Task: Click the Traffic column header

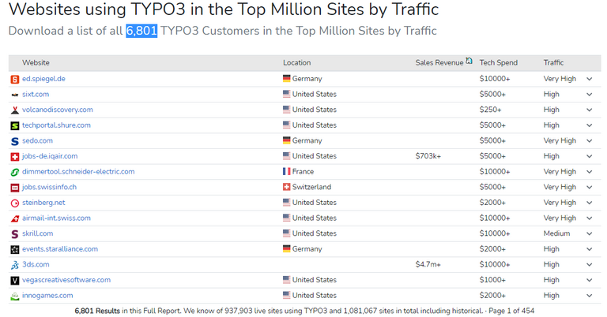Action: click(553, 62)
